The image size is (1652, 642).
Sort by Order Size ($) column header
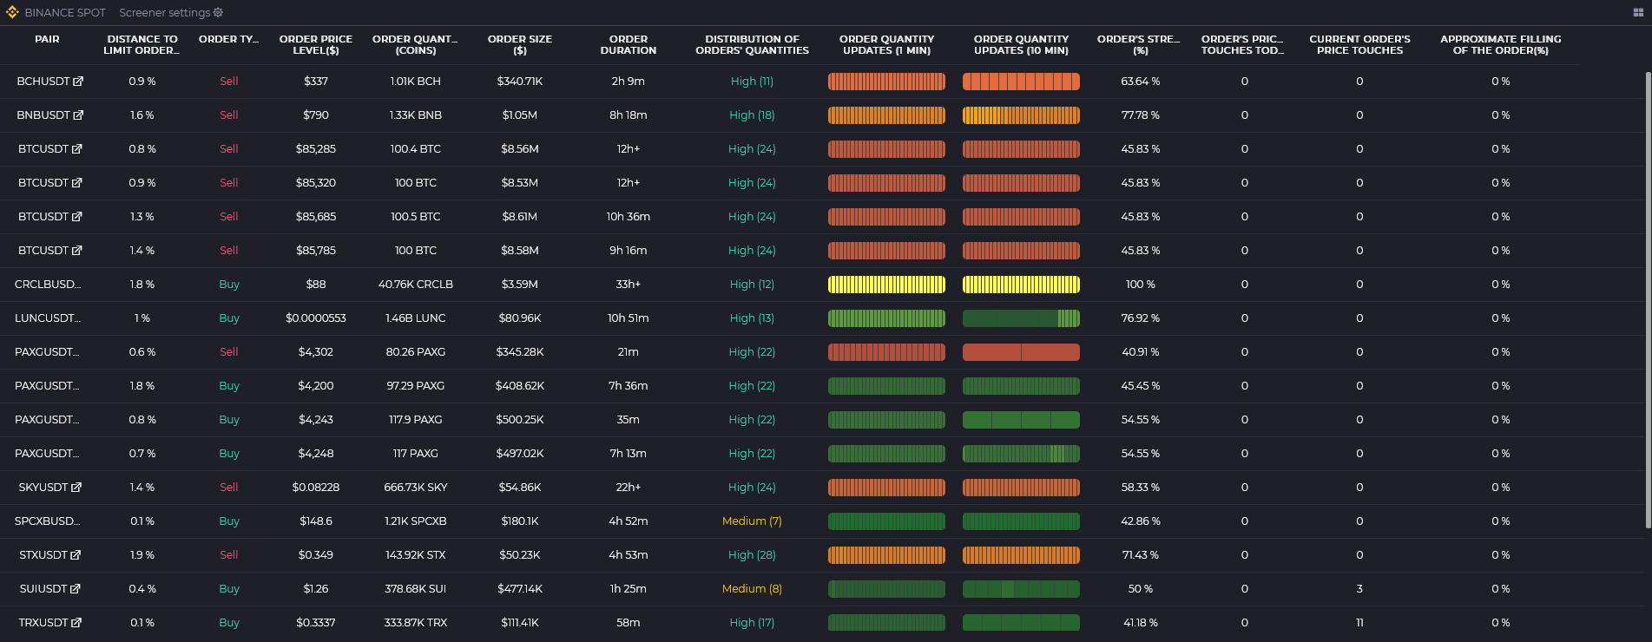pos(520,44)
